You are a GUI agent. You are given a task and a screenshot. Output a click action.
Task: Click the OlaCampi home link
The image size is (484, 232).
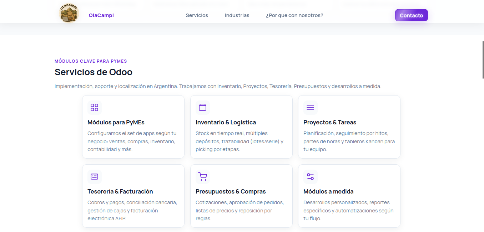101,15
